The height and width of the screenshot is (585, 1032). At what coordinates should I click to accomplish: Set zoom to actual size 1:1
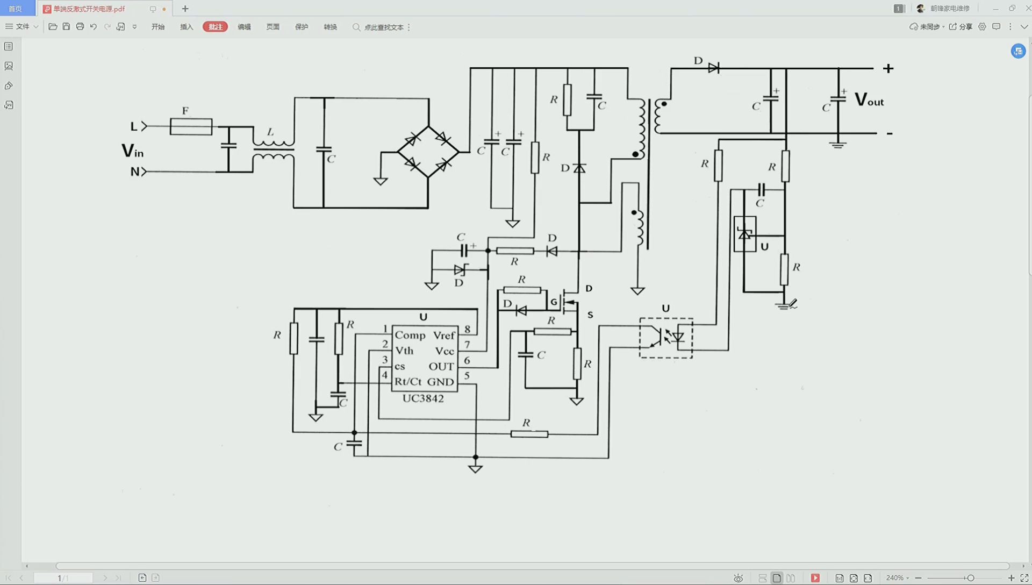pyautogui.click(x=840, y=579)
